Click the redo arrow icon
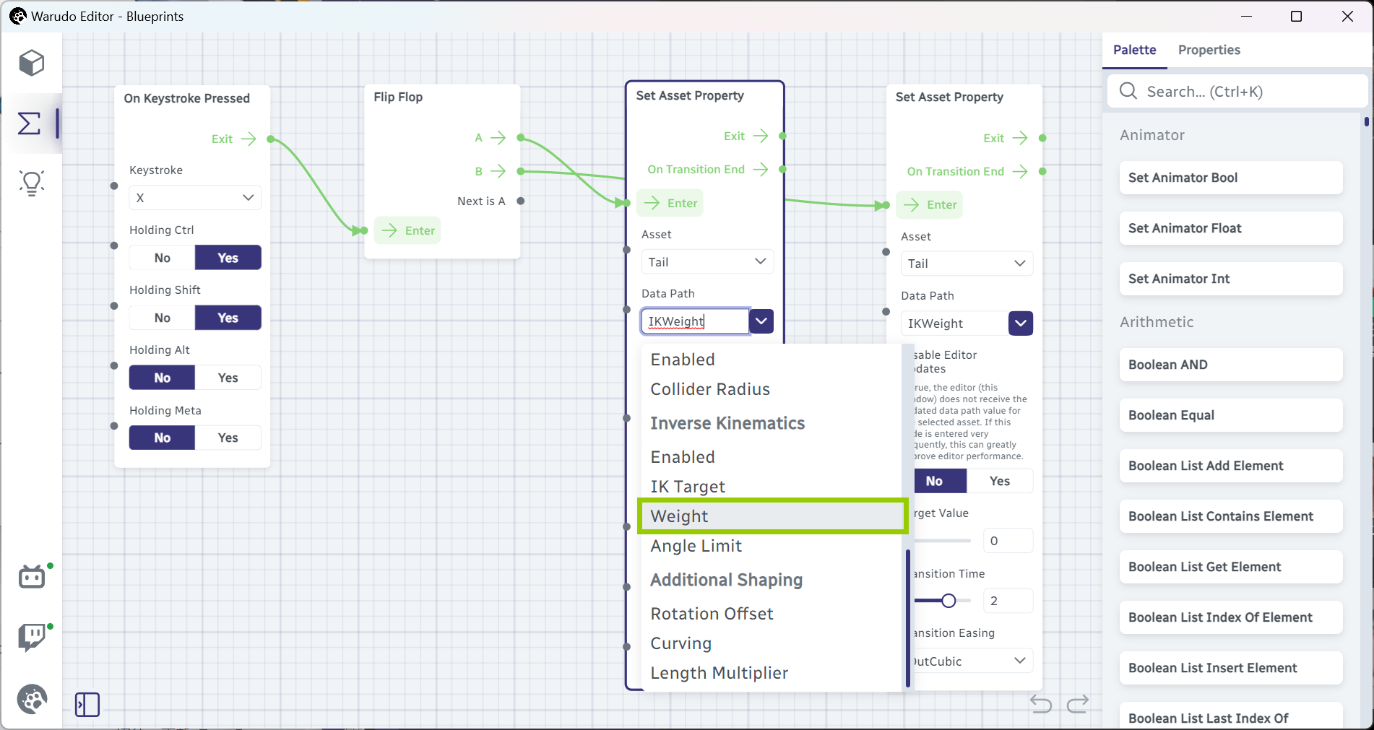This screenshot has height=730, width=1374. pos(1078,703)
